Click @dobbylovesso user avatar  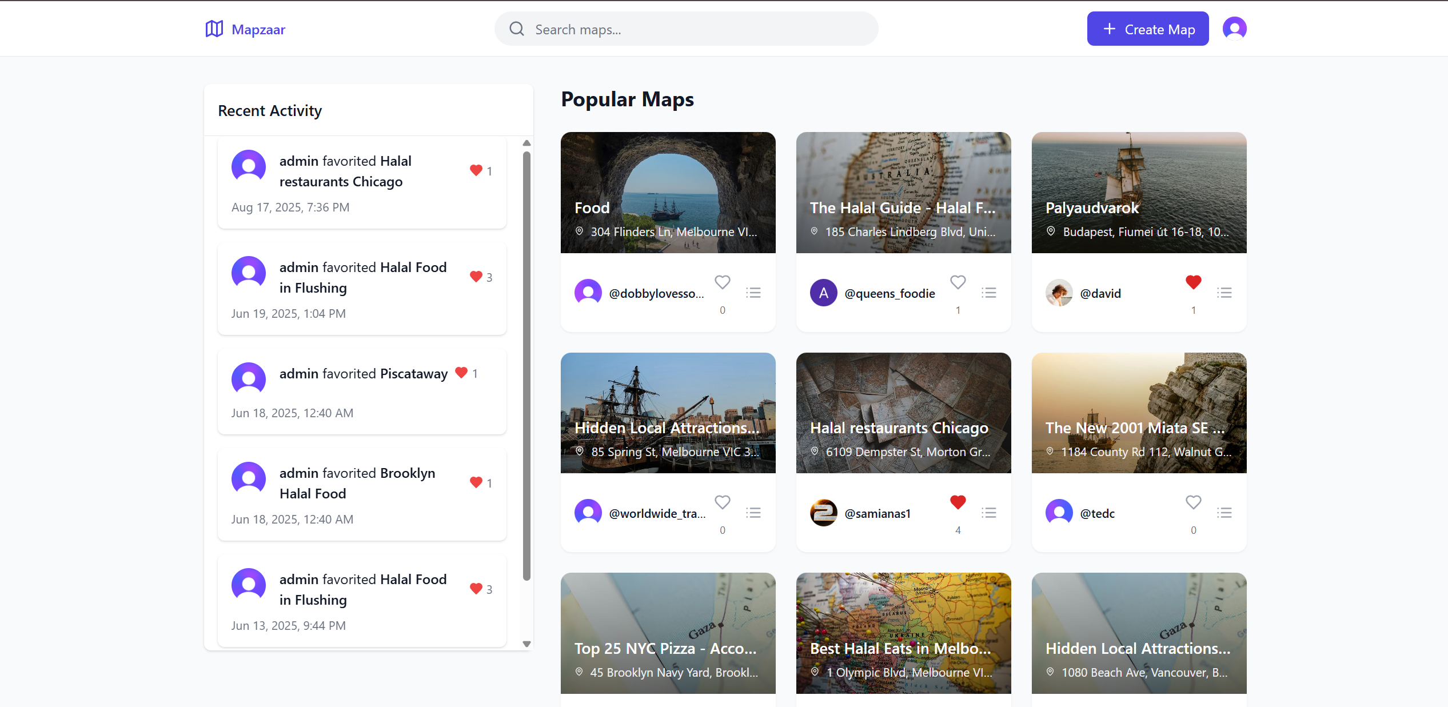pyautogui.click(x=588, y=293)
